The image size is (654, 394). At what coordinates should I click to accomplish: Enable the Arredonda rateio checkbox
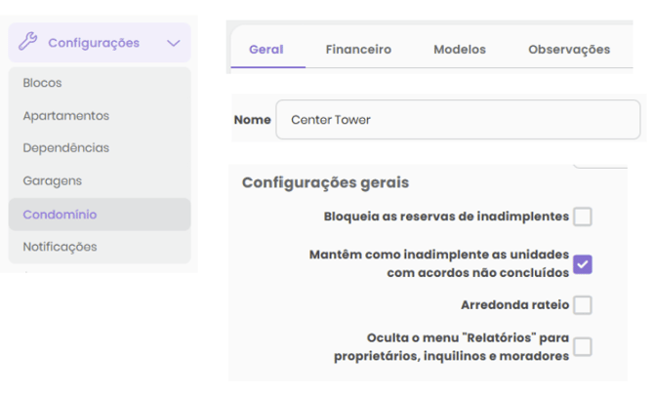coord(583,305)
